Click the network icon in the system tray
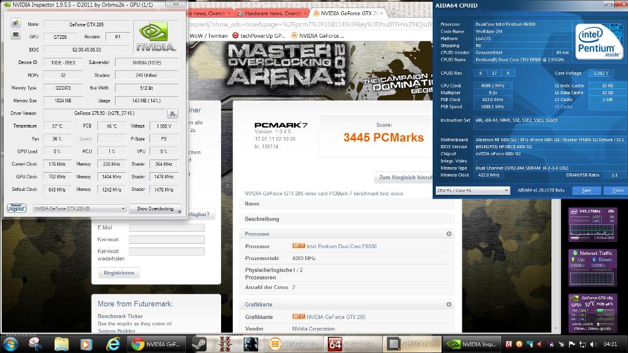Image resolution: width=628 pixels, height=353 pixels. tap(583, 344)
